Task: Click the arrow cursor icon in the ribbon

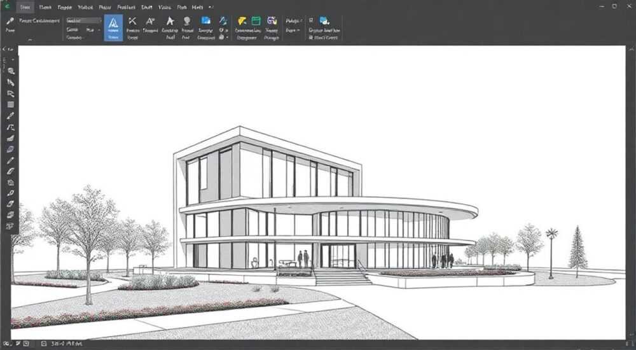Action: coord(170,21)
